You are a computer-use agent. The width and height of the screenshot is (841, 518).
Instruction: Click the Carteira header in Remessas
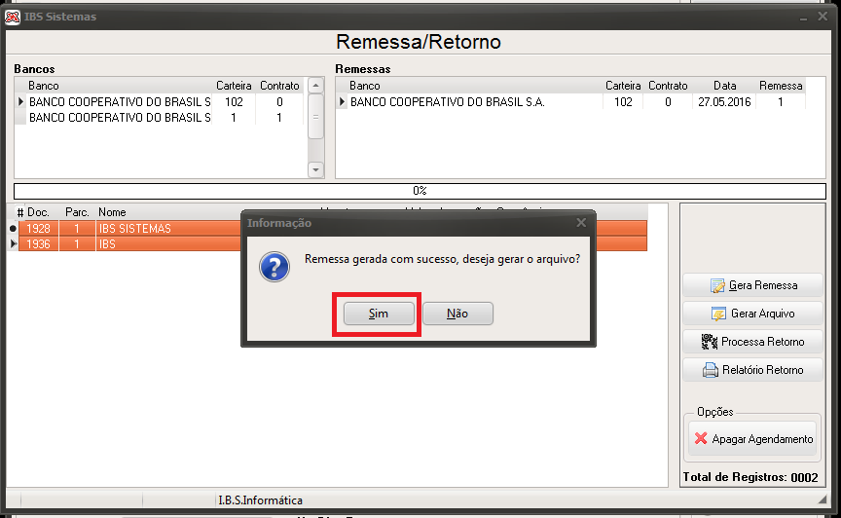click(623, 86)
